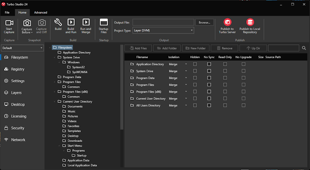The height and width of the screenshot is (170, 310).
Task: Click the Capture and Diff icon
Action: (x=42, y=23)
